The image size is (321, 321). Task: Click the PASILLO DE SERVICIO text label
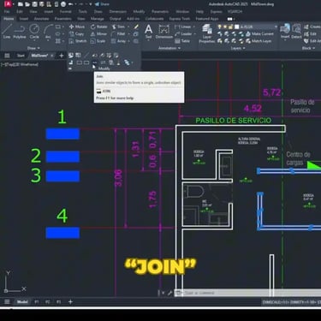pos(234,121)
